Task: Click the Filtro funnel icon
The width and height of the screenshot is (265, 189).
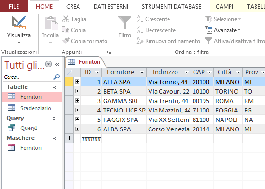Action: (x=124, y=23)
